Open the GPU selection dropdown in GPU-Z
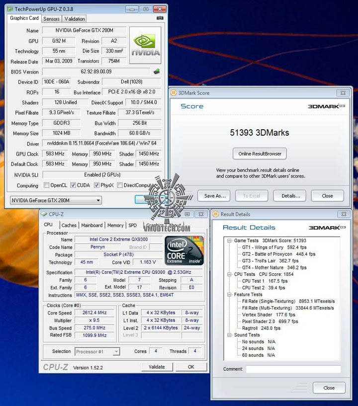 56,200
